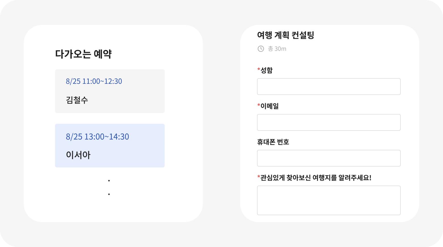Click the 다가오는 예약 heading
The image size is (443, 247).
coord(83,54)
